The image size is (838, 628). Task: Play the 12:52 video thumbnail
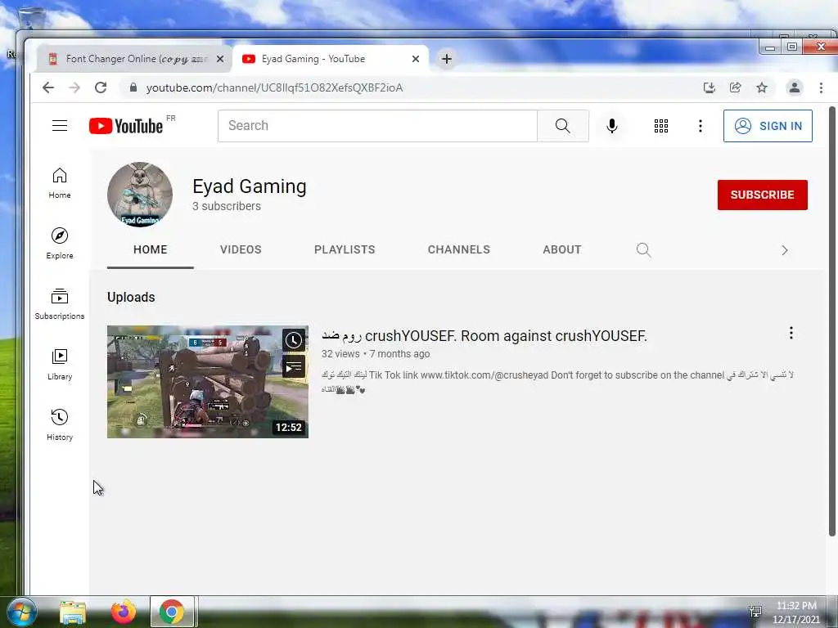click(x=207, y=382)
